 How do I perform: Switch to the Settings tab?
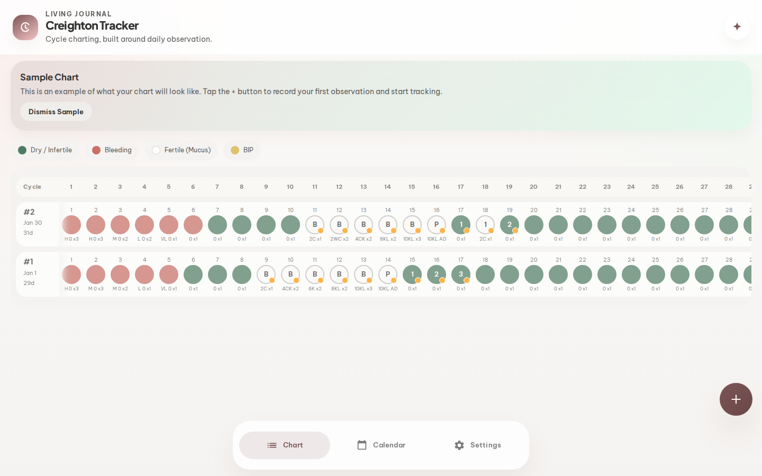point(477,445)
